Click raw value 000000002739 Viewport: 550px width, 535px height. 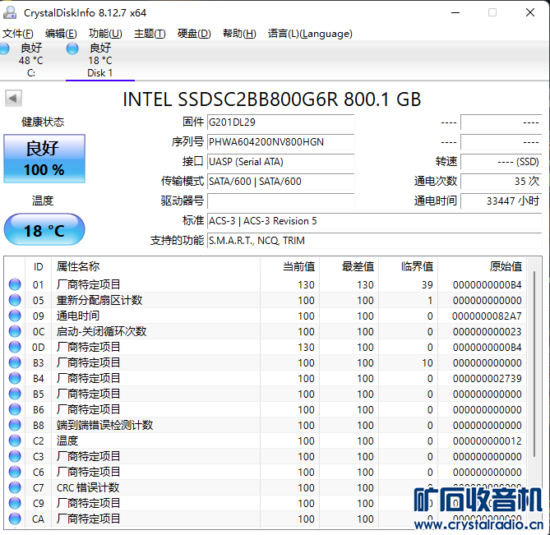pyautogui.click(x=487, y=378)
